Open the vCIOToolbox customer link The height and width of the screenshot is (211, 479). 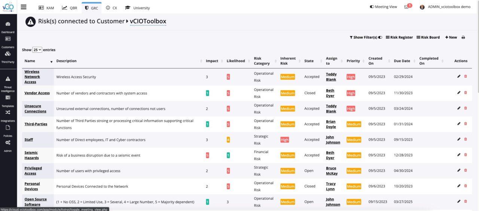(x=148, y=21)
